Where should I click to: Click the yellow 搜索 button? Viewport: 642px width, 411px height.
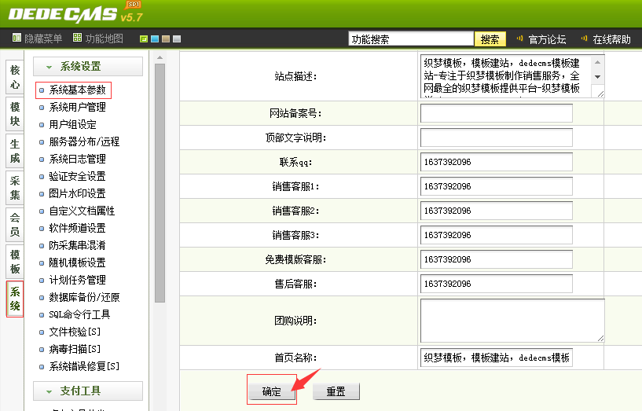tap(490, 39)
